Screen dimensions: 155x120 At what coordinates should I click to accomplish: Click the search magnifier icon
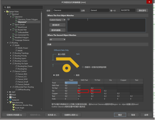(x=5, y=7)
